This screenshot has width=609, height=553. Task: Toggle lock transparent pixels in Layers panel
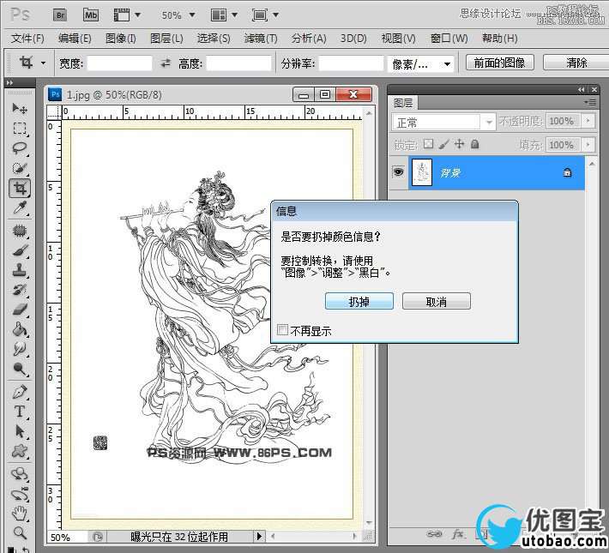coord(429,145)
